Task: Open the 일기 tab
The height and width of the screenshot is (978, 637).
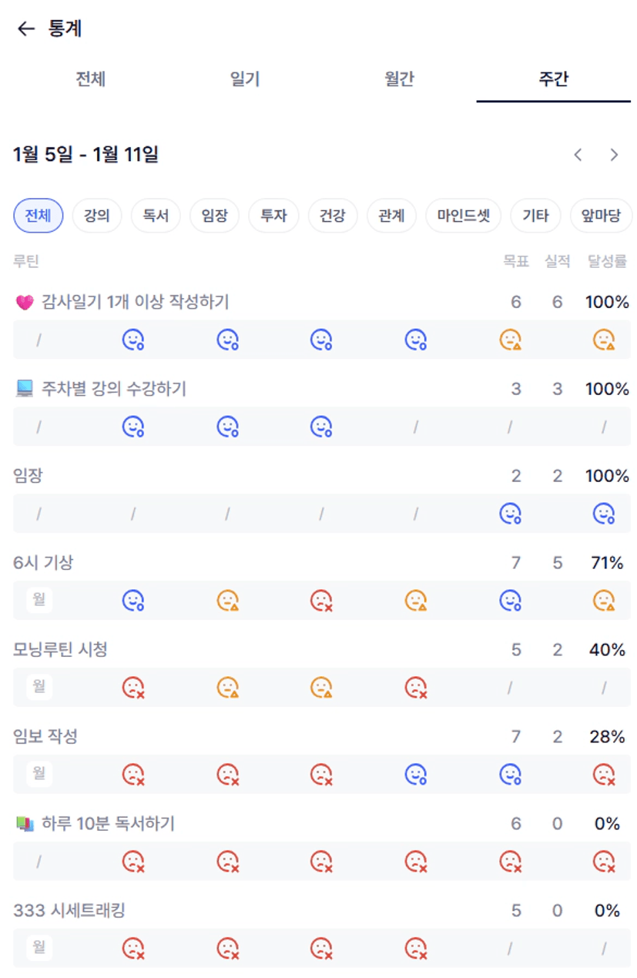Action: [245, 79]
